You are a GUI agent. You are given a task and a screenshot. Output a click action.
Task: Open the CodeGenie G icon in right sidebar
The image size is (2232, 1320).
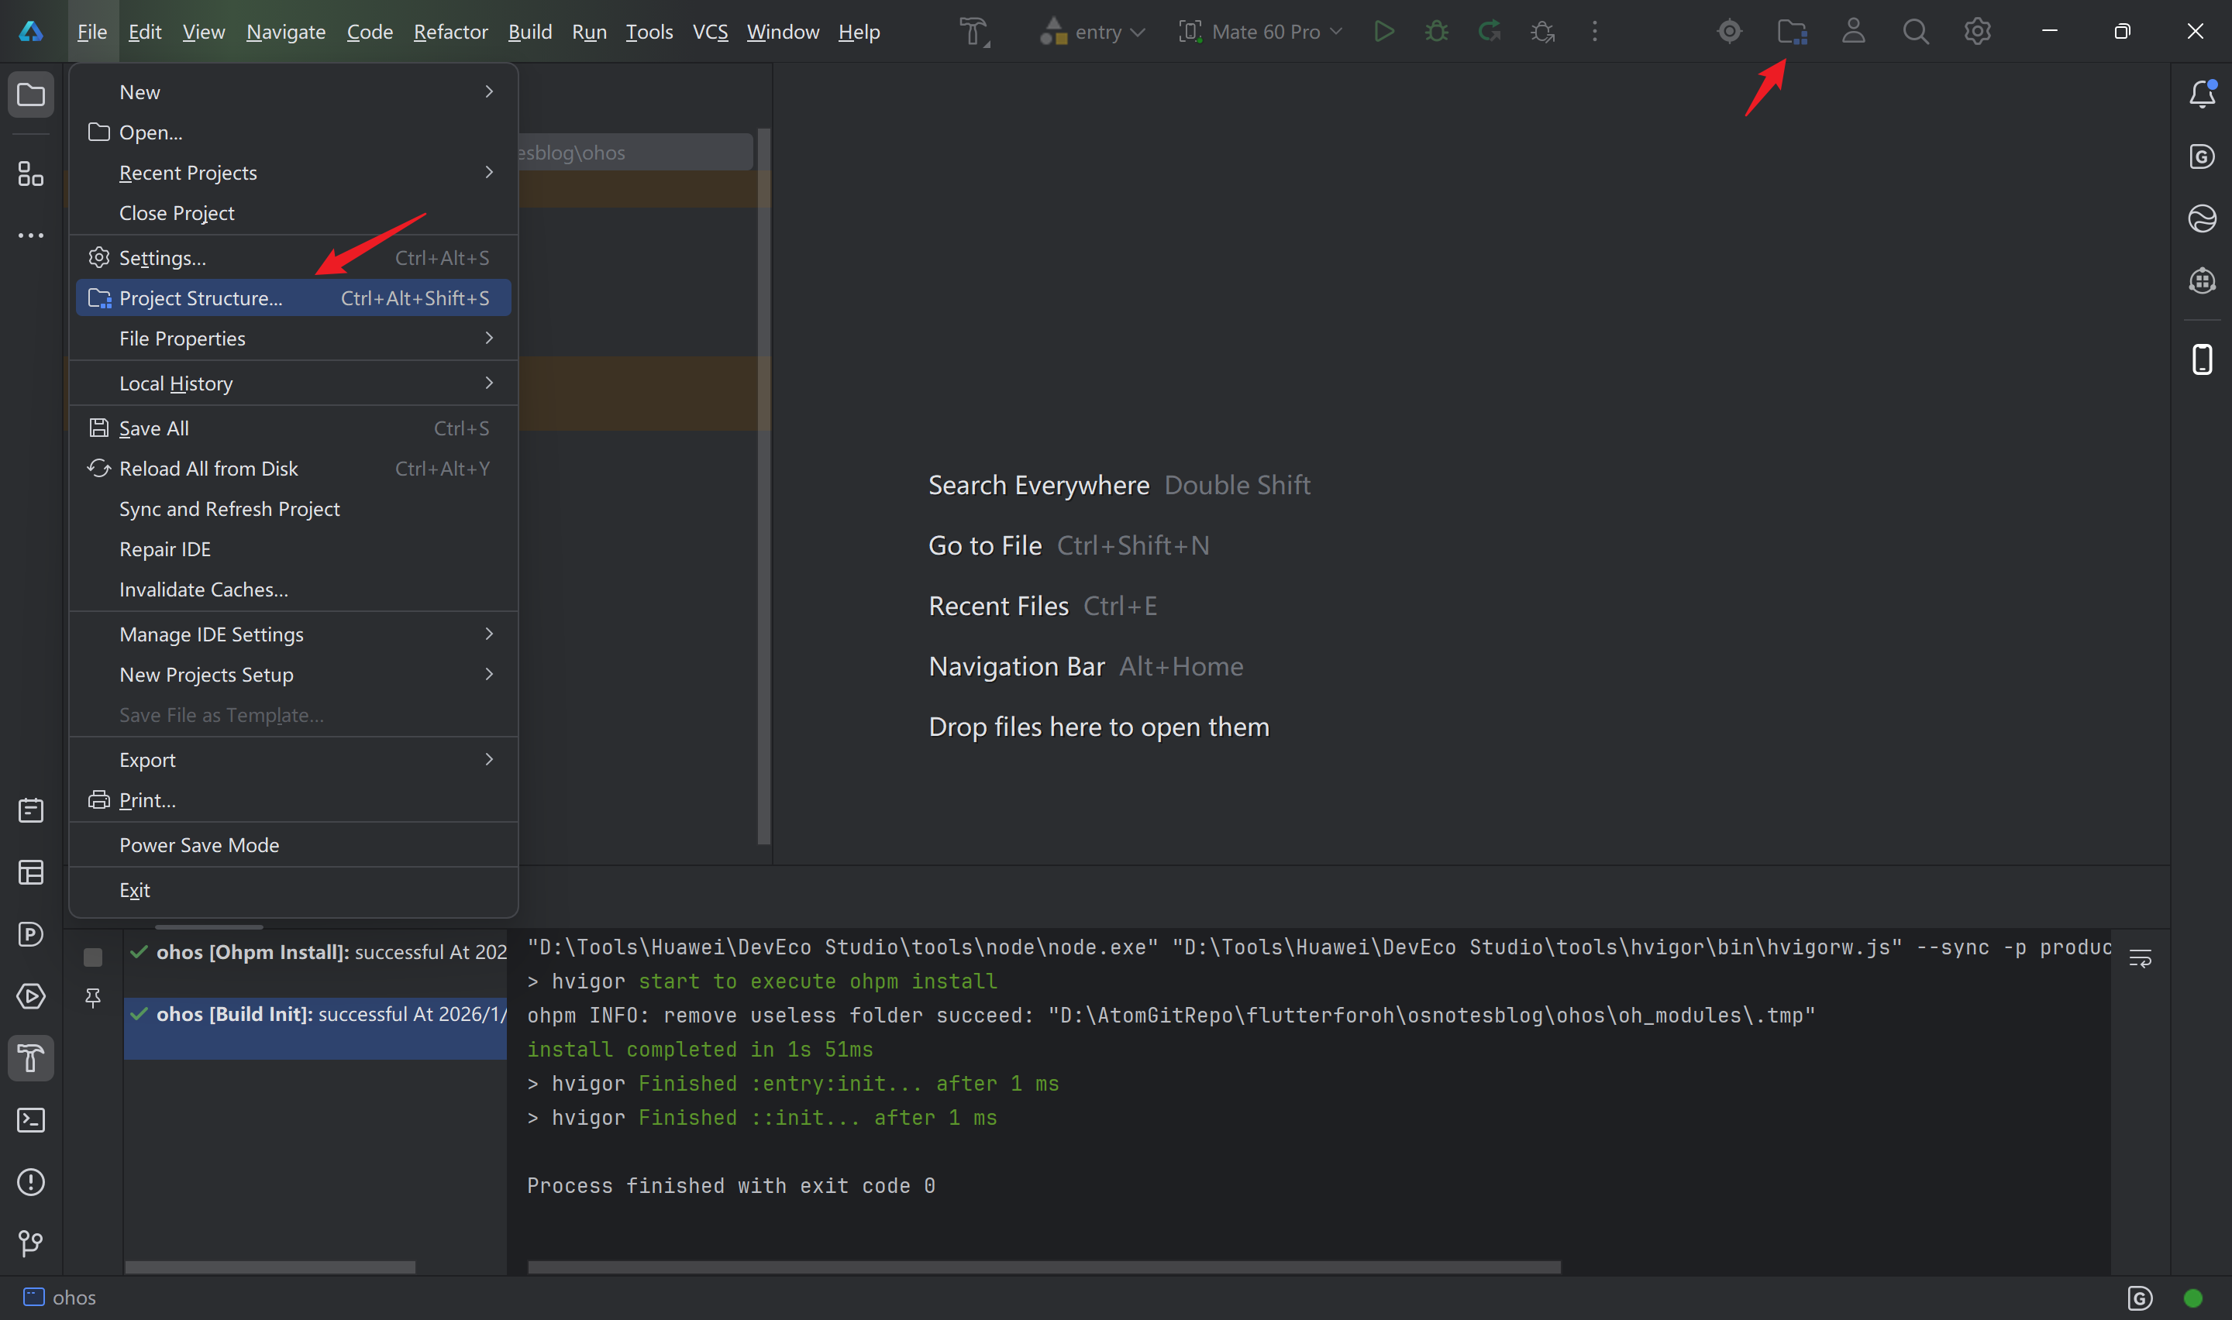[x=2203, y=156]
